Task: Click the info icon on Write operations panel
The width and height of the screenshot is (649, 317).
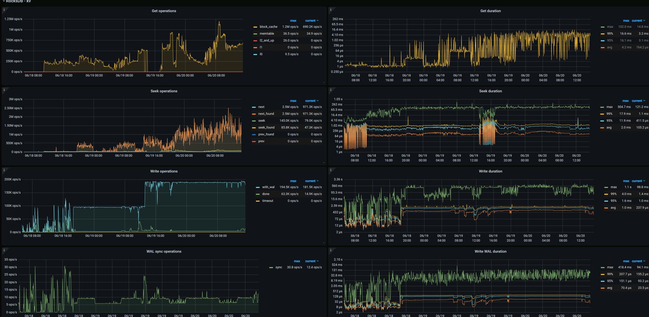Action: coord(4,170)
